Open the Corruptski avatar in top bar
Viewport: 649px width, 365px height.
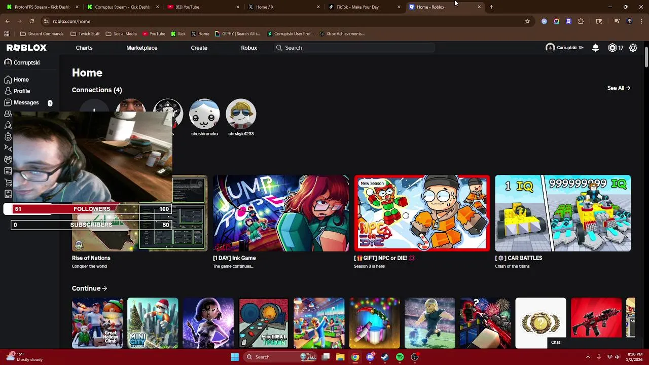550,48
